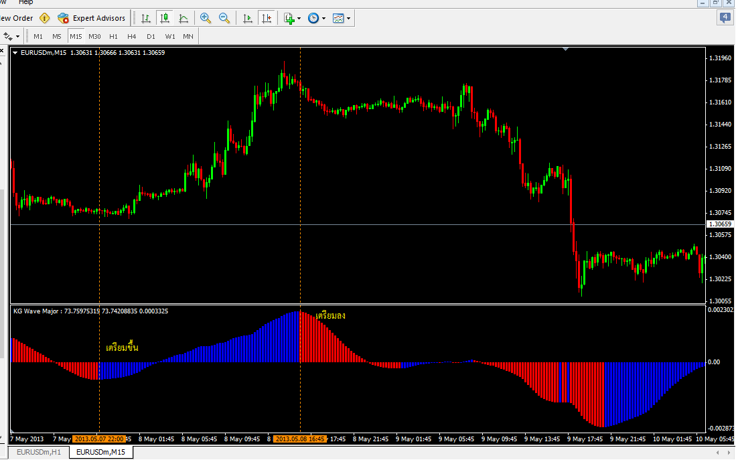Viewport: 736px width, 460px height.
Task: Select the H1 timeframe
Action: point(114,37)
